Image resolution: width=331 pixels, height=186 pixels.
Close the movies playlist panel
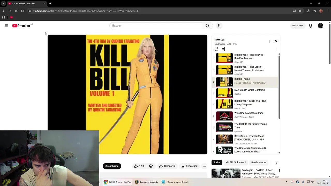click(276, 41)
